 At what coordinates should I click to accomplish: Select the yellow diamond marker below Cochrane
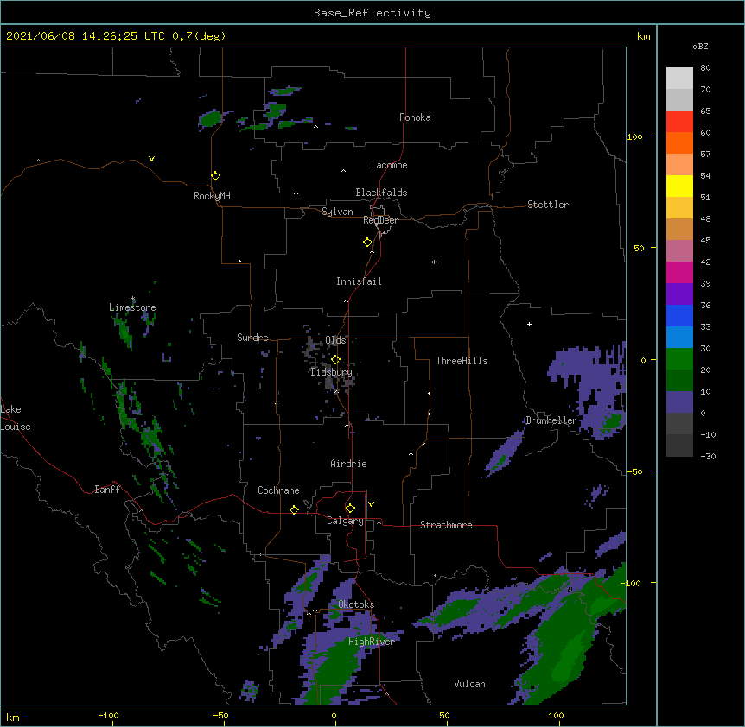point(295,509)
